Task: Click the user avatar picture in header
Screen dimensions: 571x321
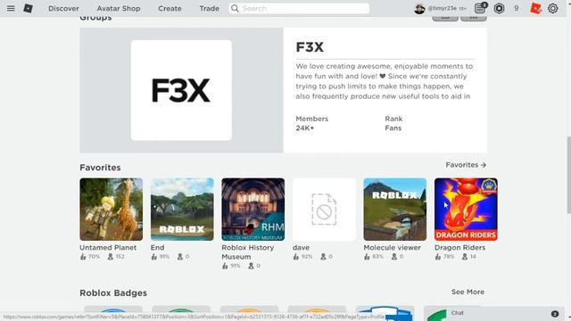Action: pos(419,8)
